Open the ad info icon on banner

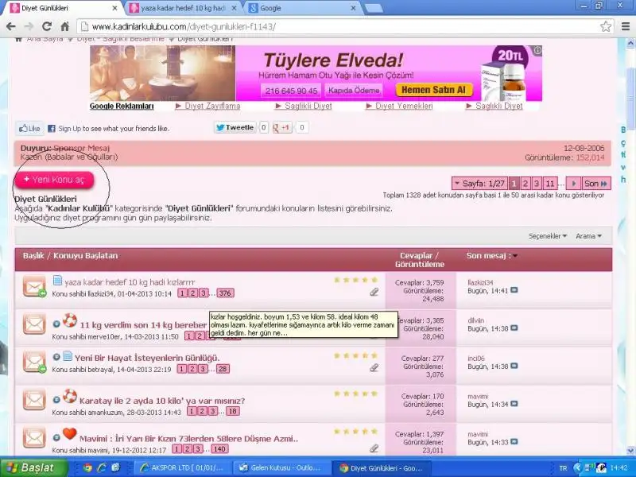click(537, 50)
